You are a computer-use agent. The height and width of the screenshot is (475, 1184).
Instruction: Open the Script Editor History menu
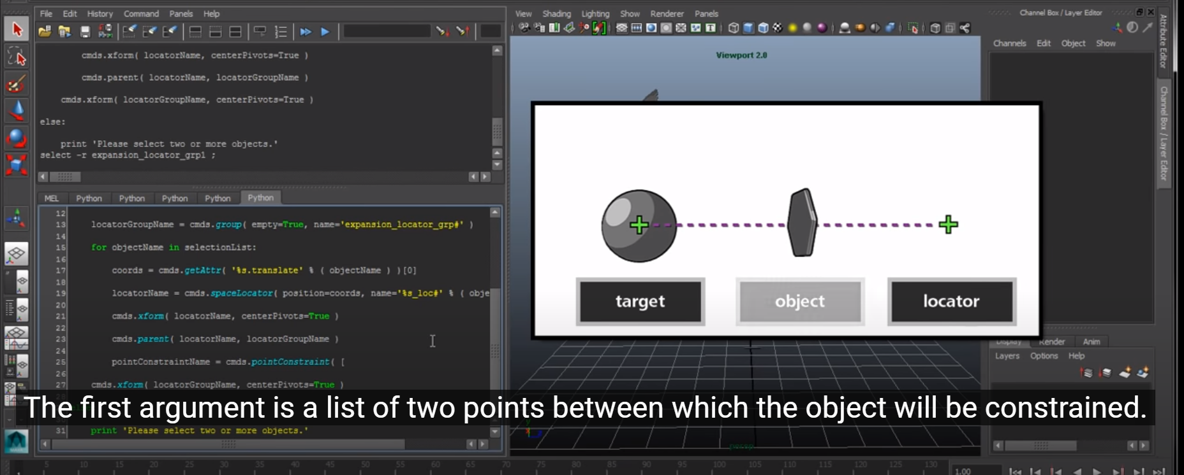click(100, 13)
